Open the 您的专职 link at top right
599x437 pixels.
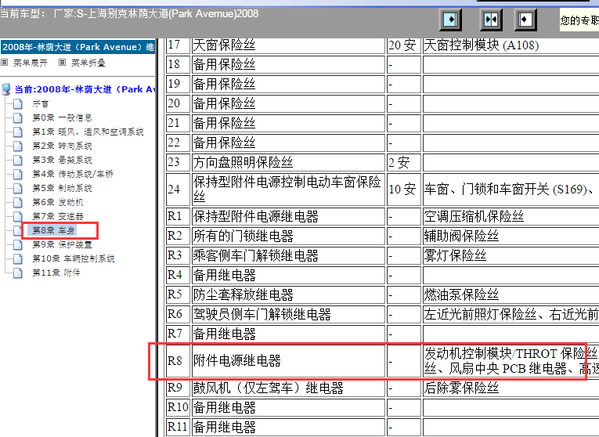coord(579,20)
